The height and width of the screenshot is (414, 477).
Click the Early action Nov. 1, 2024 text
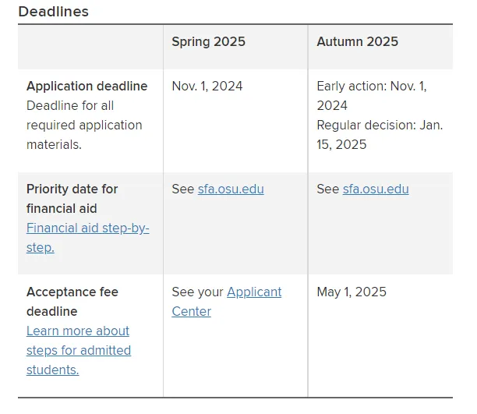click(372, 96)
